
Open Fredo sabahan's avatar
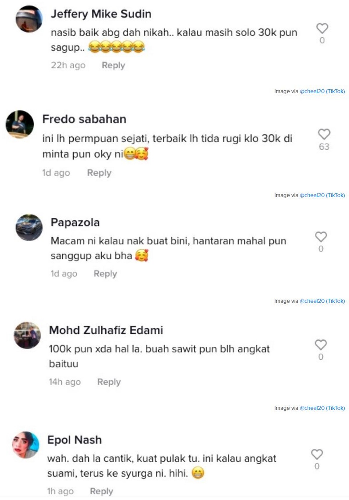click(20, 124)
